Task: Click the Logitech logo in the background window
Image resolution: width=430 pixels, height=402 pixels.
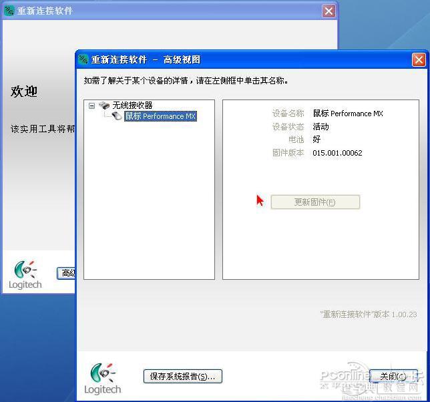Action: pyautogui.click(x=25, y=274)
